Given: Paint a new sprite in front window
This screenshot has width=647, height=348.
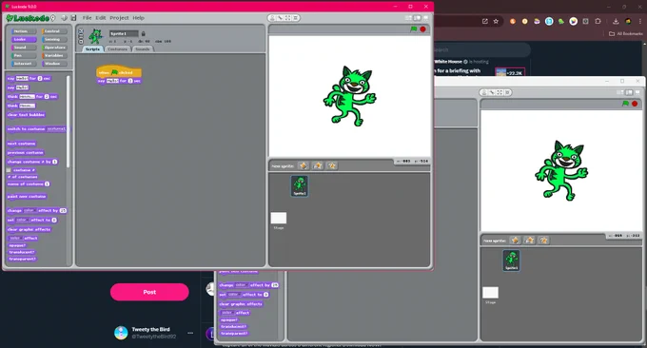Looking at the screenshot, I should click(x=304, y=165).
